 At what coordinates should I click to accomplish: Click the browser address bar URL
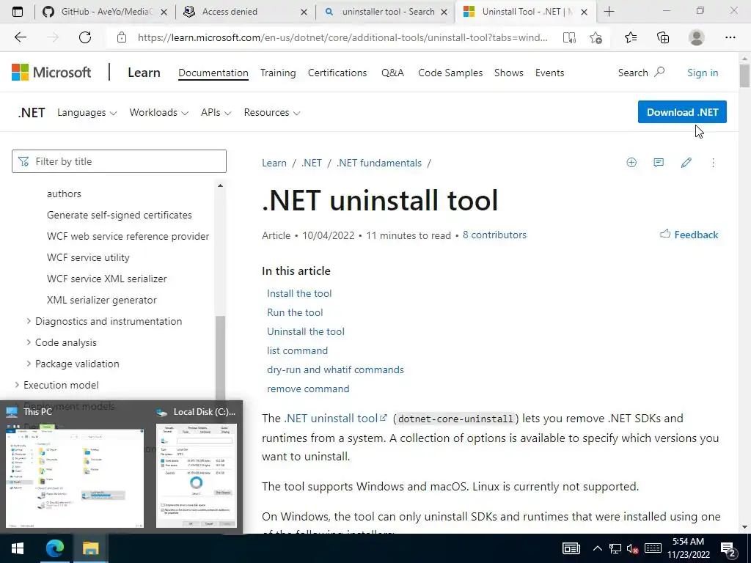(342, 37)
